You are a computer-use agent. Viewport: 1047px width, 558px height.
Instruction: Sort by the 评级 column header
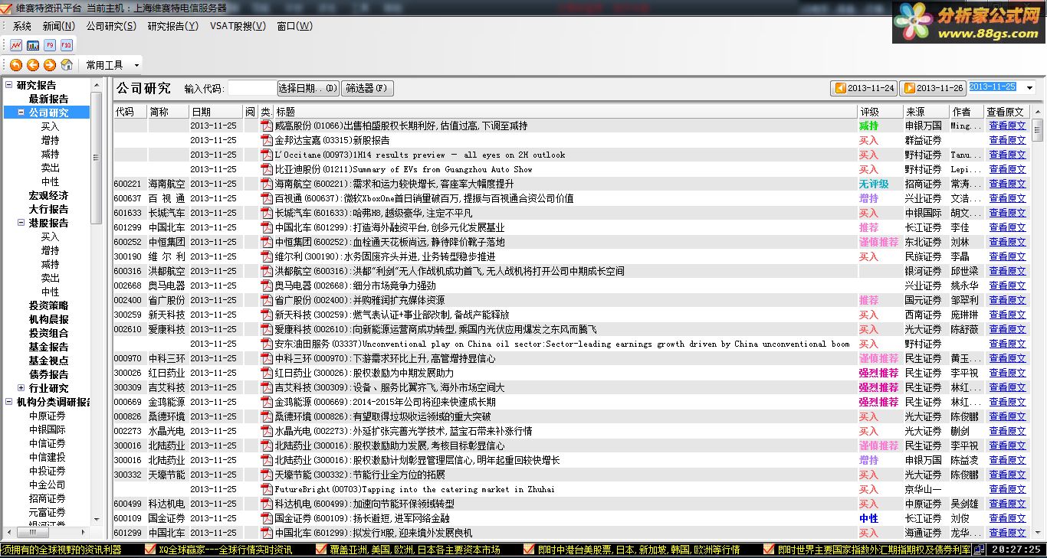coord(880,112)
